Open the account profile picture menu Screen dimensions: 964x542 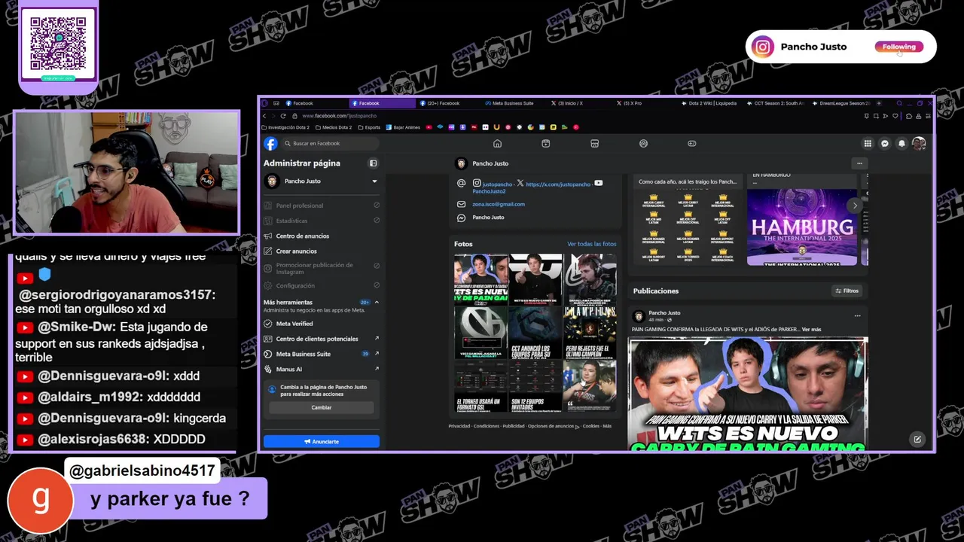(919, 143)
